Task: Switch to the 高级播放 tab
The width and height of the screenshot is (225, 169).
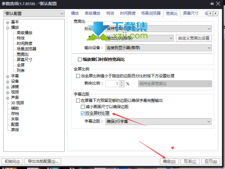Action: (92, 14)
